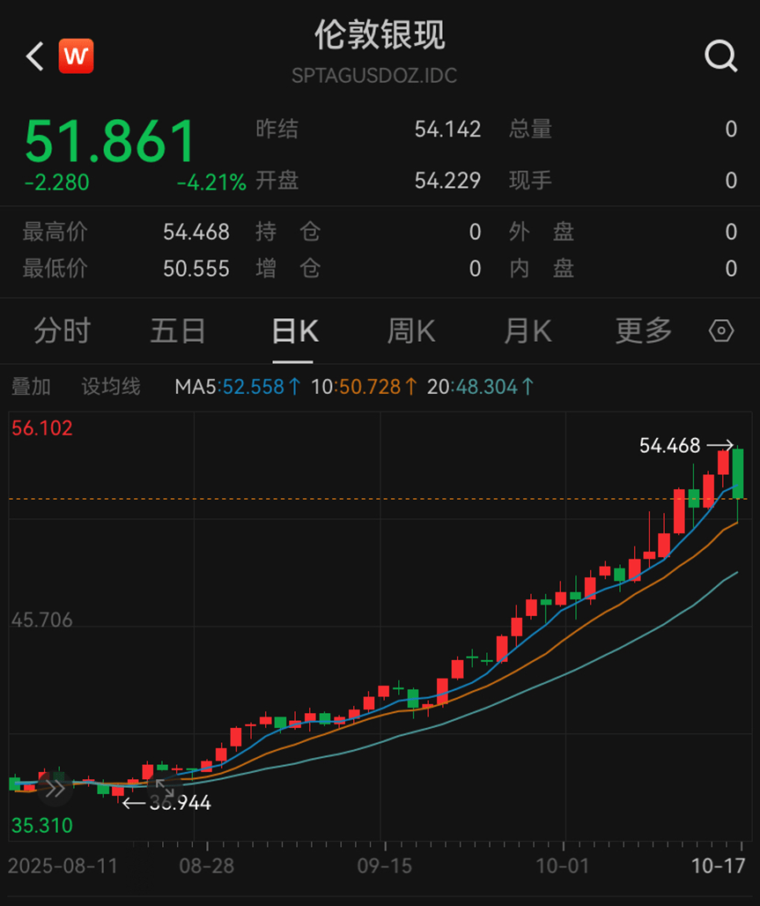
Task: Tap the last green candlestick on 10-17
Action: [x=738, y=473]
